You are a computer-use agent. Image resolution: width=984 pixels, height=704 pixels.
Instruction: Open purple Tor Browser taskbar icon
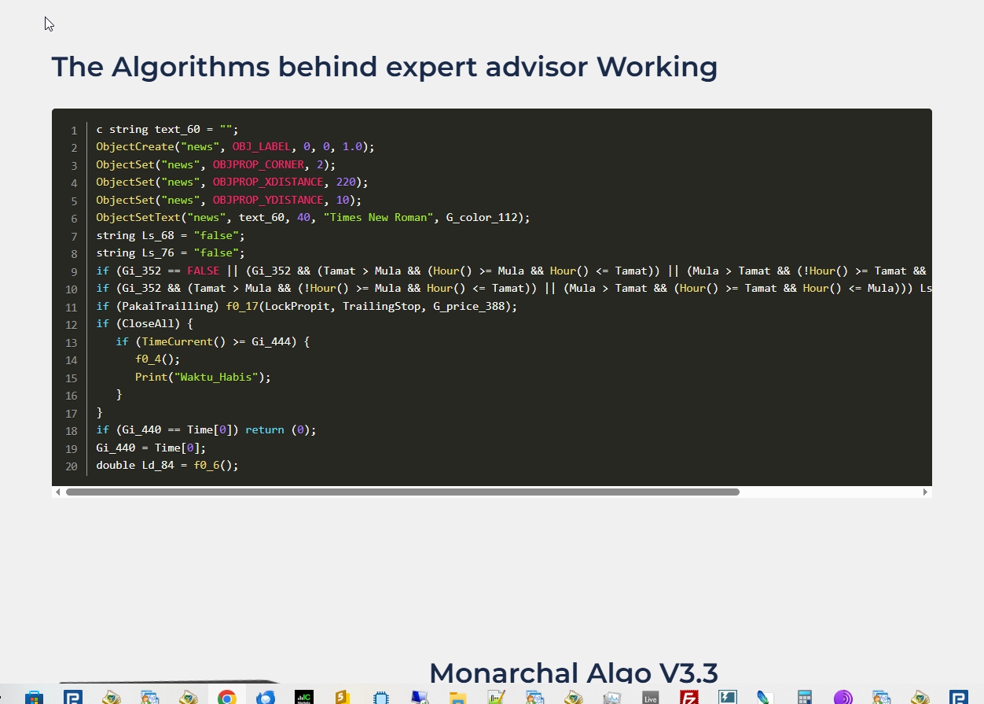point(843,698)
